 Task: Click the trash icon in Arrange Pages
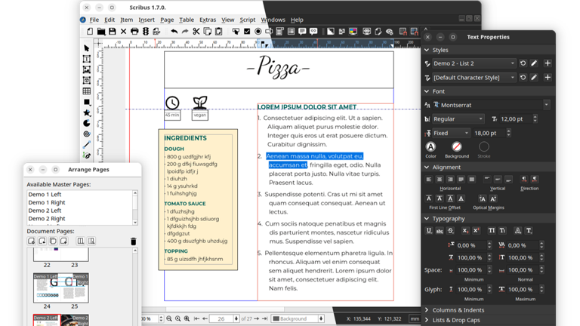click(134, 241)
